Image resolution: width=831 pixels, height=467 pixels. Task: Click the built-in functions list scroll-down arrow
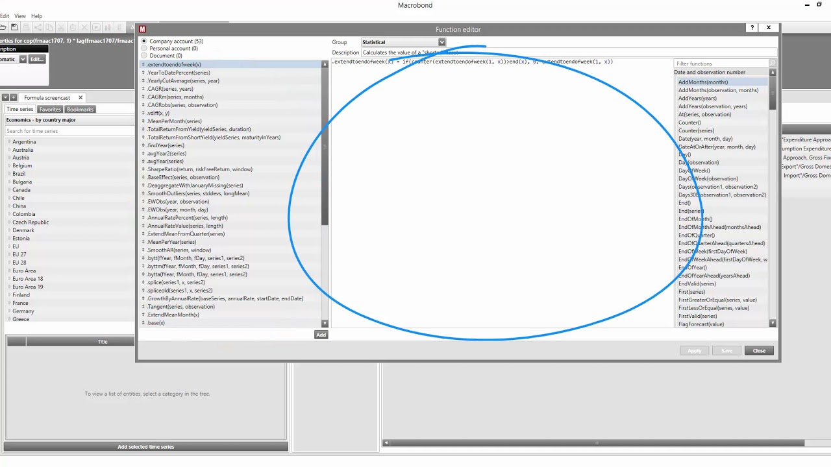[773, 323]
